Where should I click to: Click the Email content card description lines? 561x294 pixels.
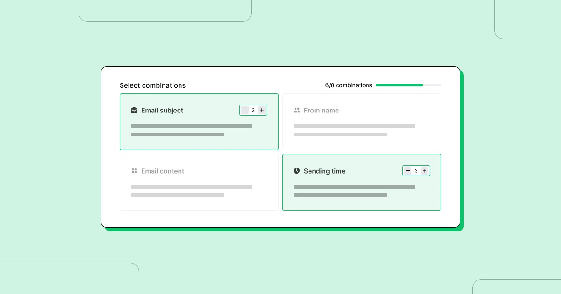click(x=191, y=191)
